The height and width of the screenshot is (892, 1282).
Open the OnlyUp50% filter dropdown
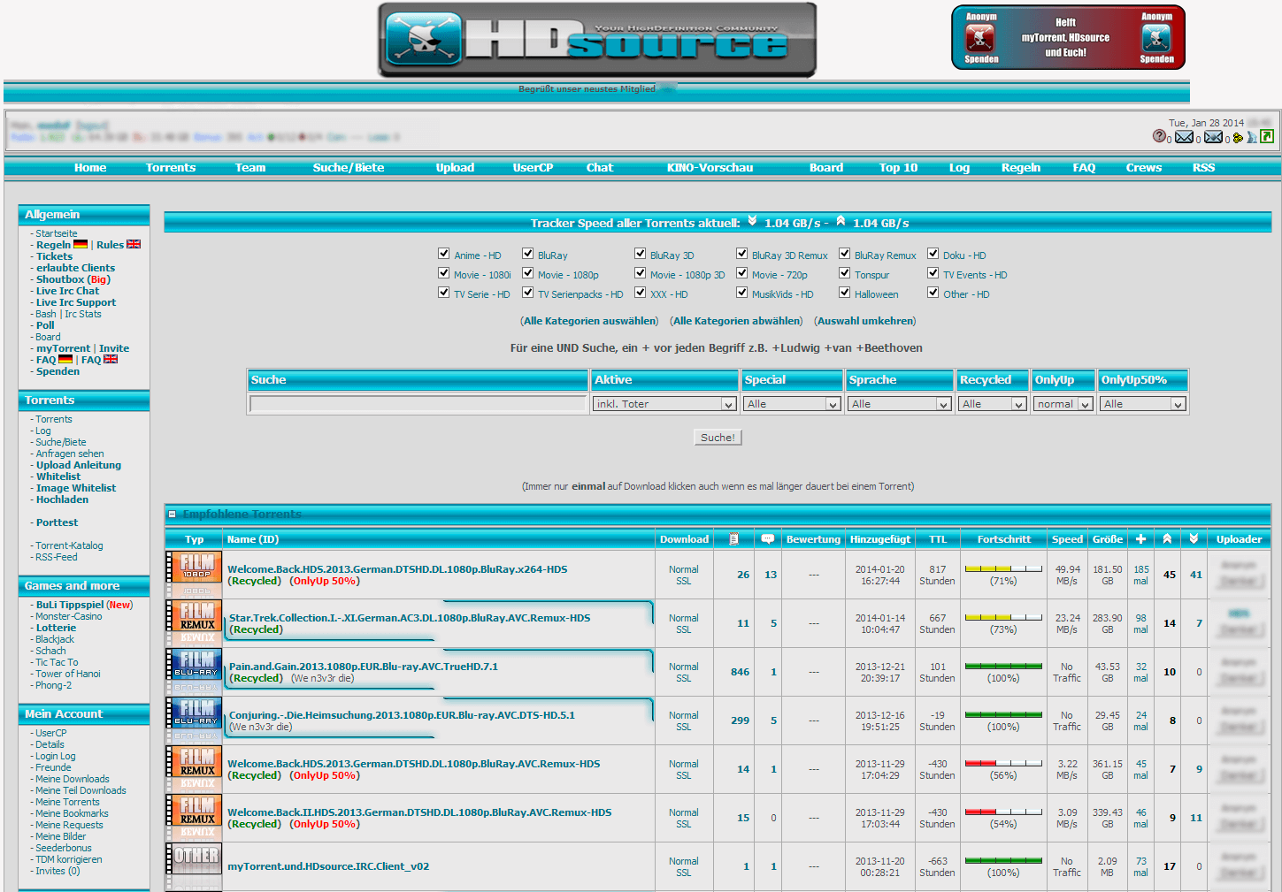click(1143, 404)
